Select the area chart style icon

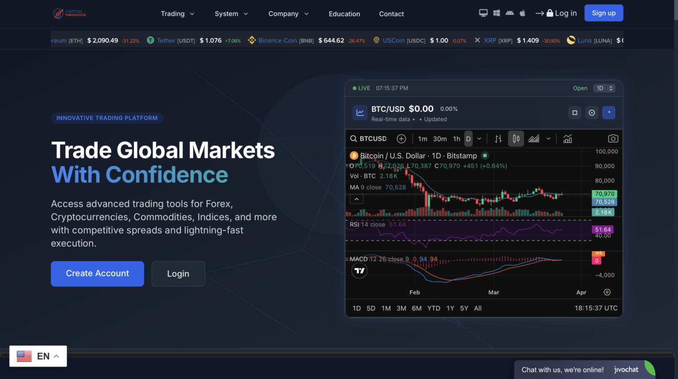(533, 138)
